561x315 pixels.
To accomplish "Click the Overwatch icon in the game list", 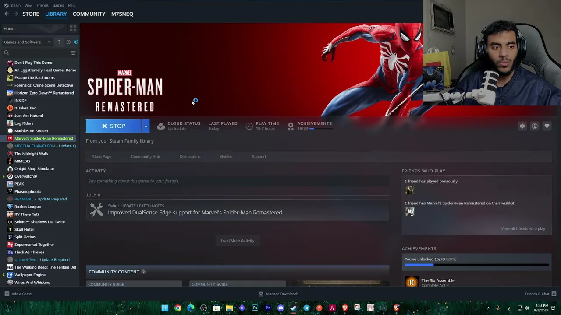I will 10,176.
